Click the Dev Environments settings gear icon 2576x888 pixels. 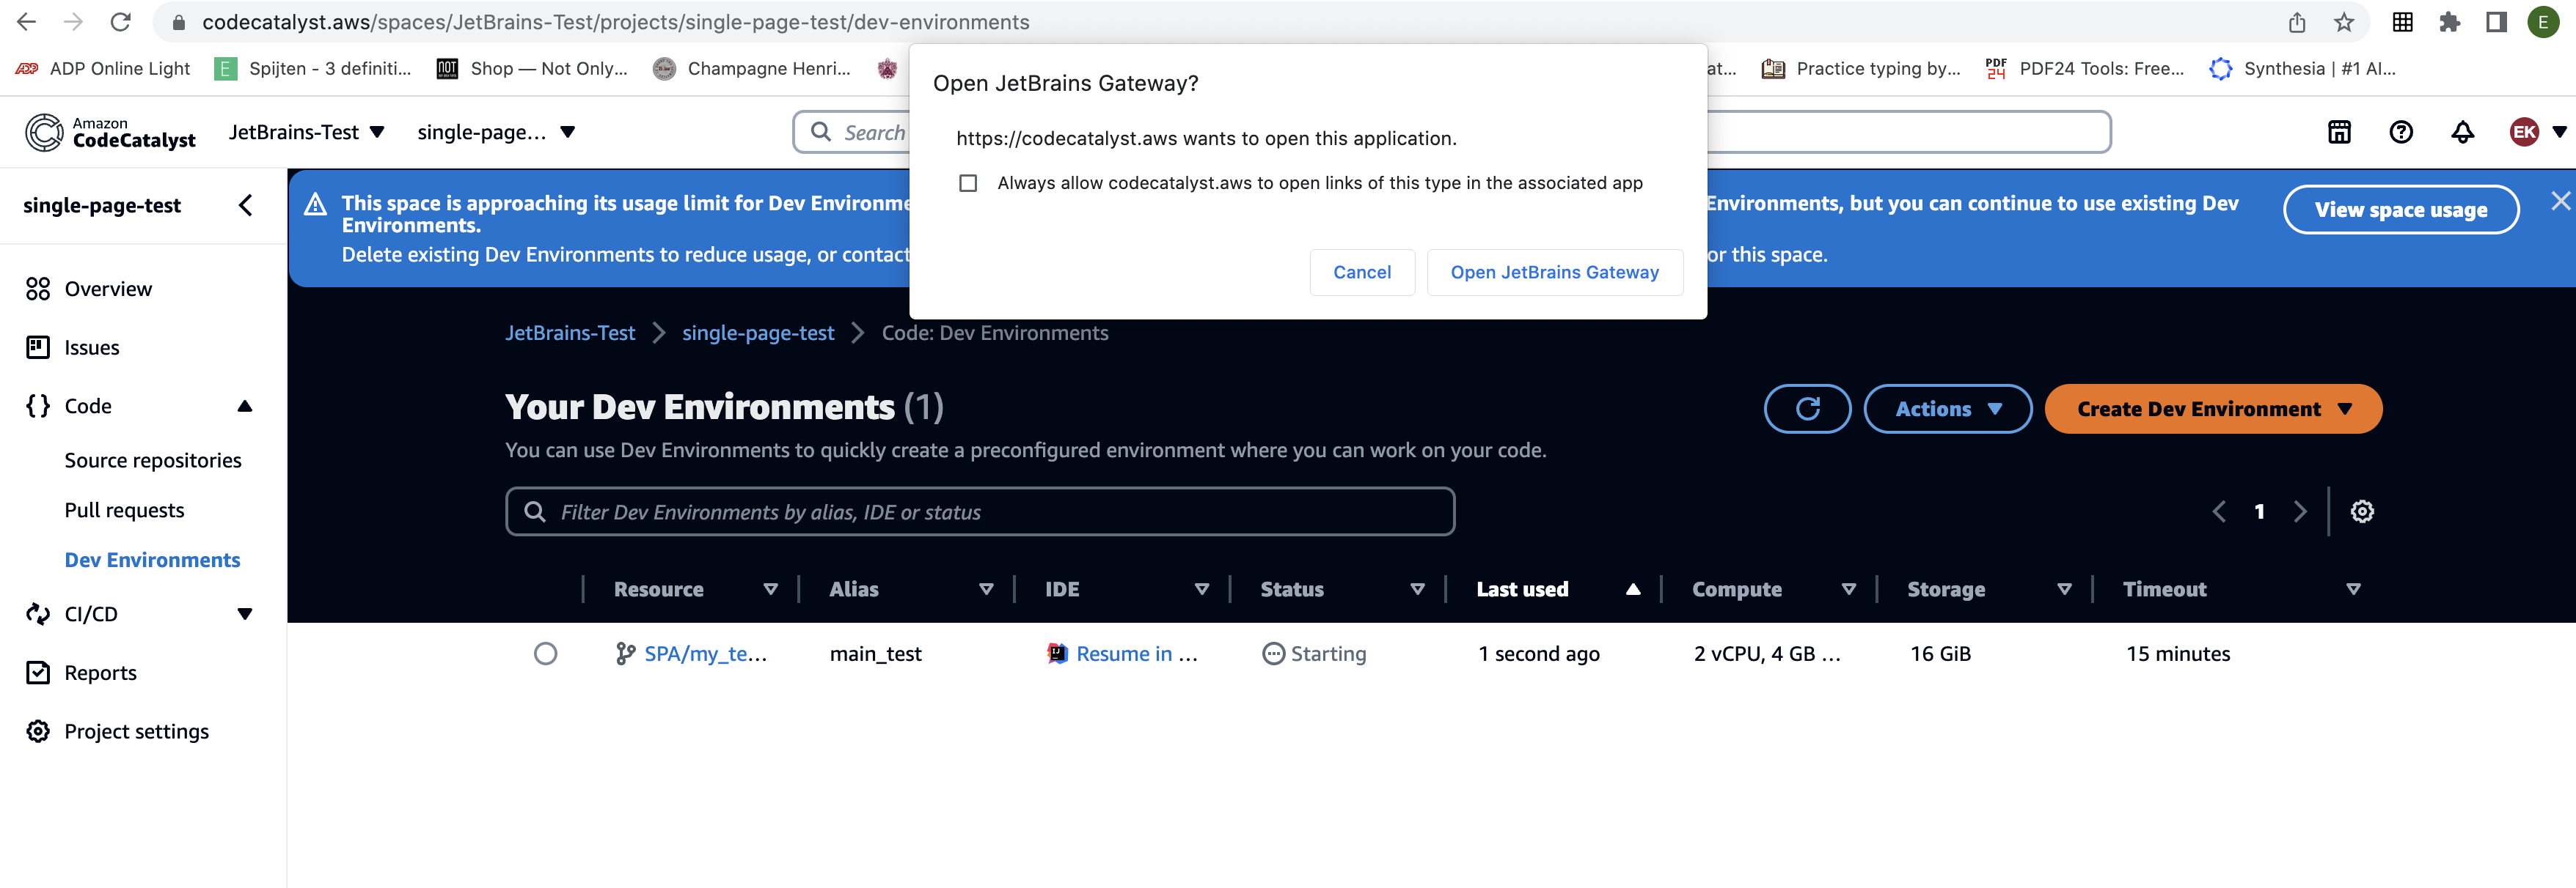tap(2363, 511)
